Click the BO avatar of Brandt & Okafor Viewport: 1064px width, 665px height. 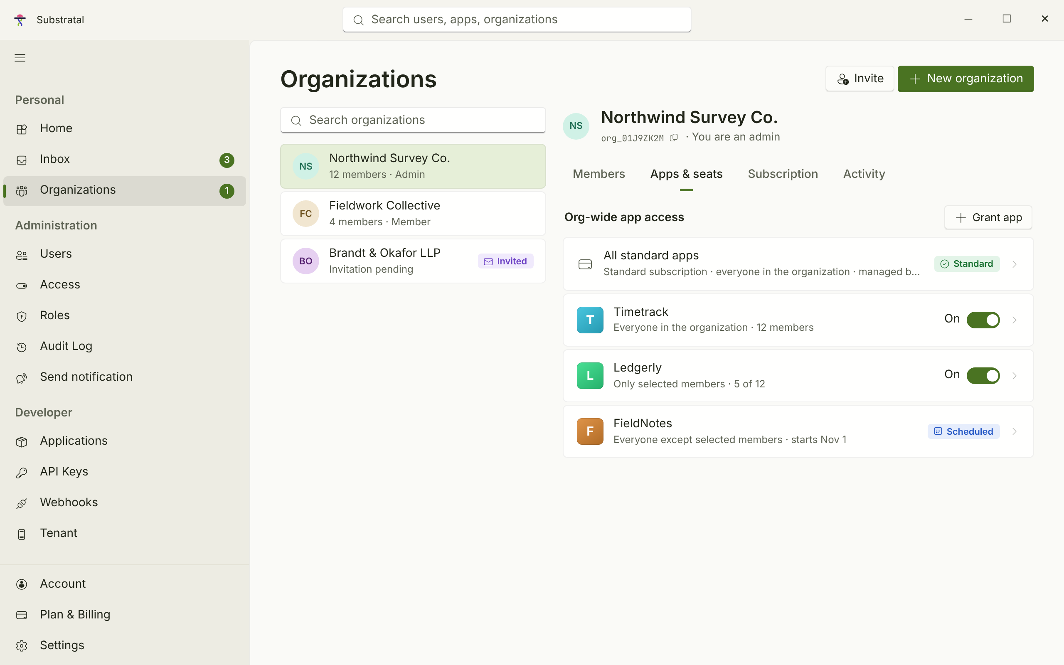(306, 261)
